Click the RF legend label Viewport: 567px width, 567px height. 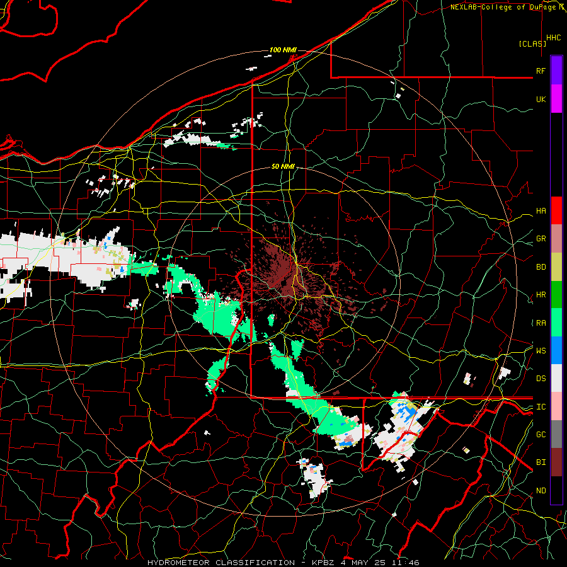click(541, 71)
